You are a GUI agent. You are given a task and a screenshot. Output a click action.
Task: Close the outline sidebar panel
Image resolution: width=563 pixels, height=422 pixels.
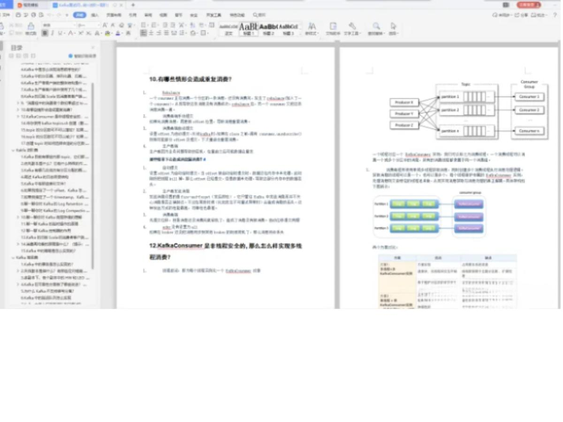pos(92,47)
